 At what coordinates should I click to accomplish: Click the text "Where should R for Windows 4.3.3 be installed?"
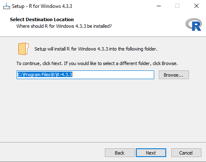(x=64, y=26)
